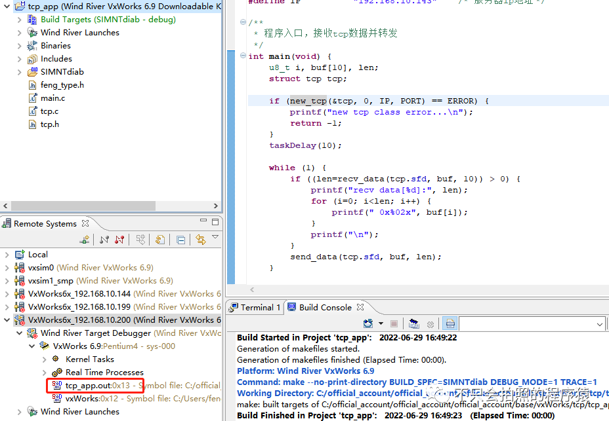Open main.c in the project tree

pos(52,98)
